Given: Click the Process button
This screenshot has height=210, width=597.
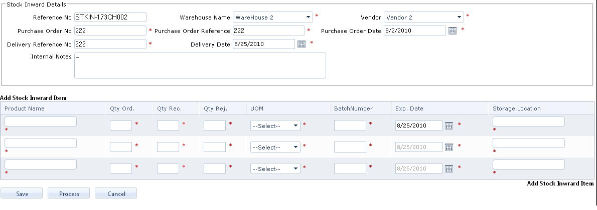Looking at the screenshot, I should click(69, 193).
